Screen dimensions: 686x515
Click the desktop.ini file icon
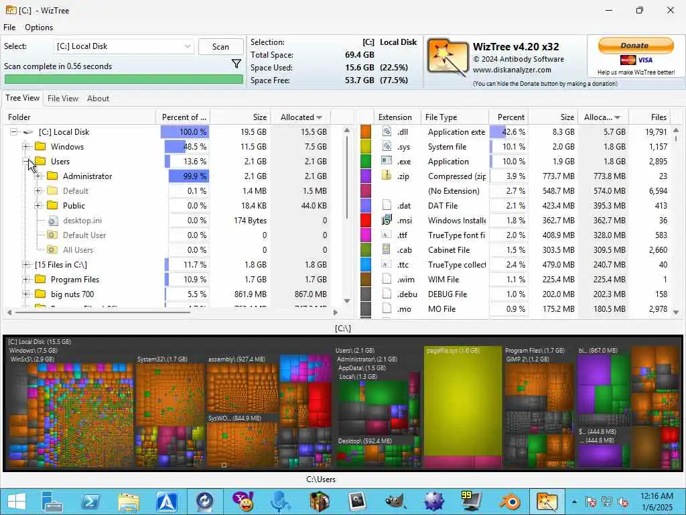[52, 220]
